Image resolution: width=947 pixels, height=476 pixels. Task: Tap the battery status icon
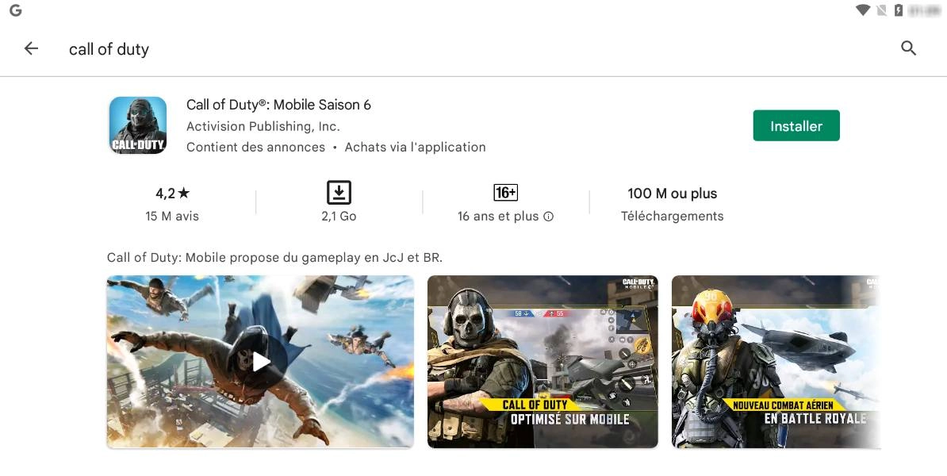898,10
